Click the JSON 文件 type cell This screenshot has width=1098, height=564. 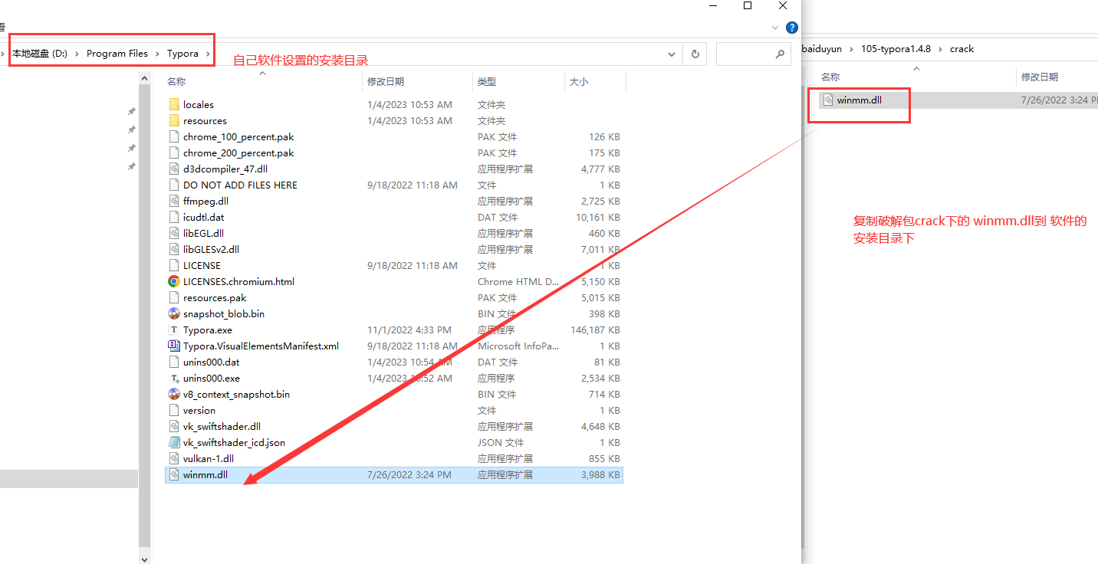501,442
